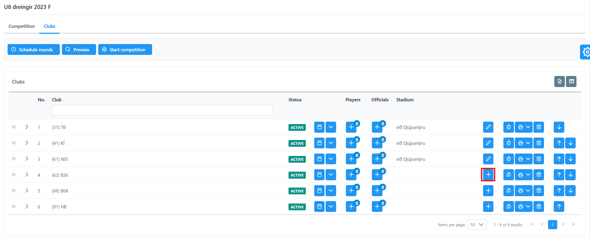Open calendar icon for B68 row
Screen dimensions: 590x240
(319, 191)
